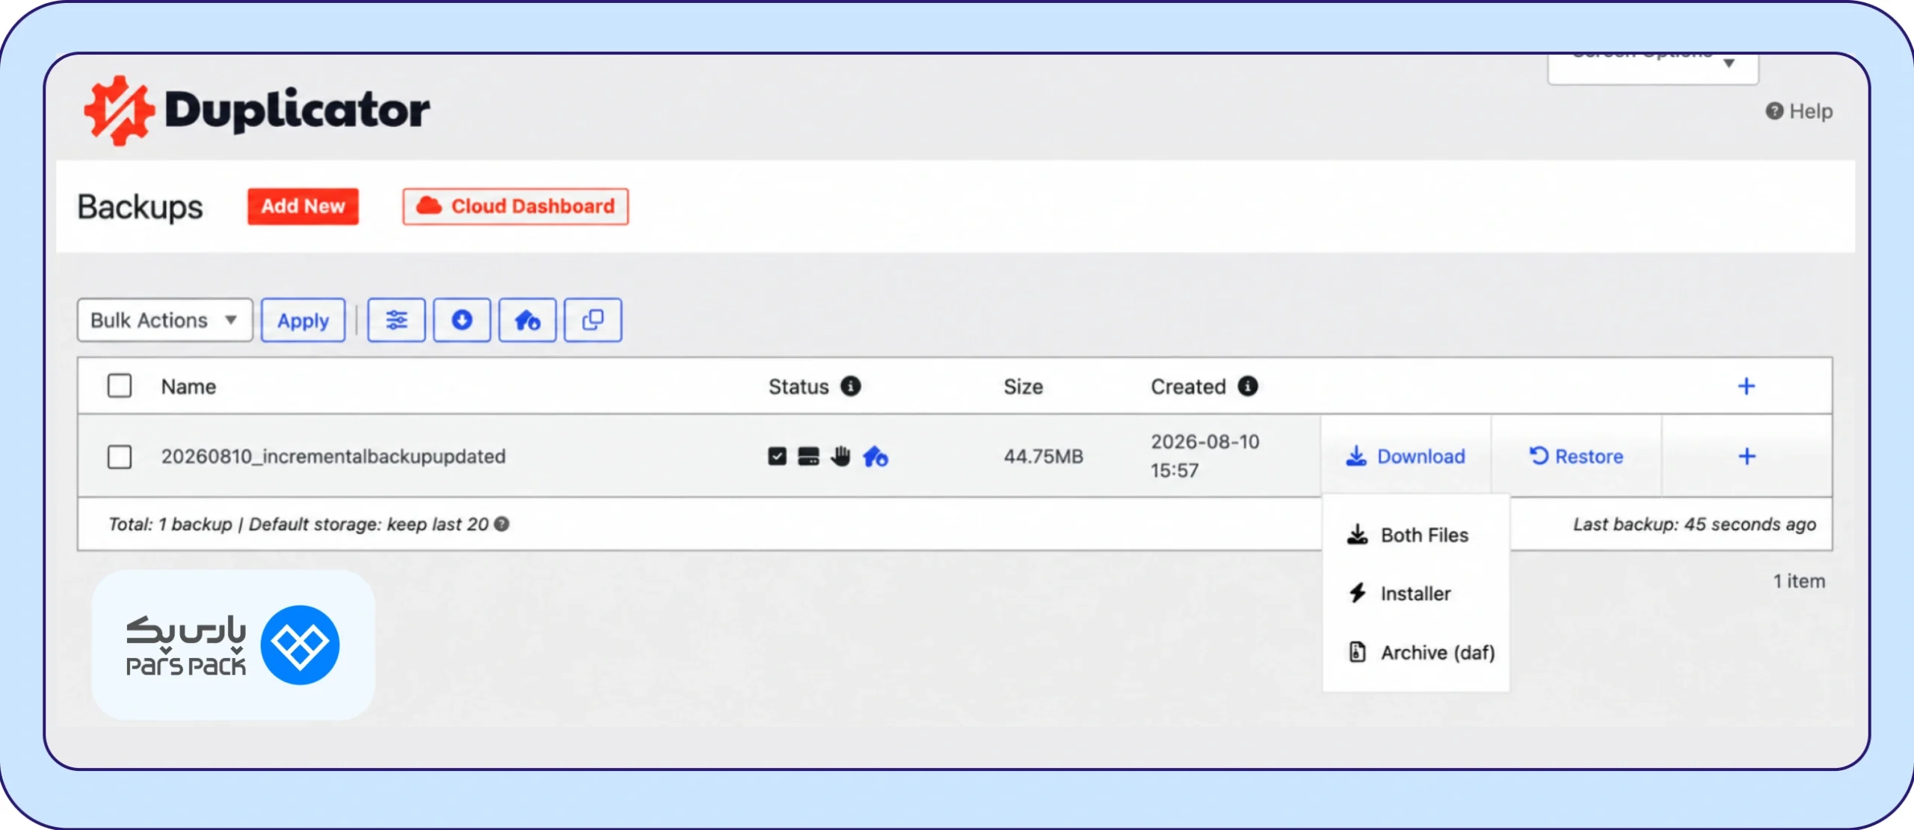
Task: Expand all rows with header plus icon
Action: coord(1747,387)
